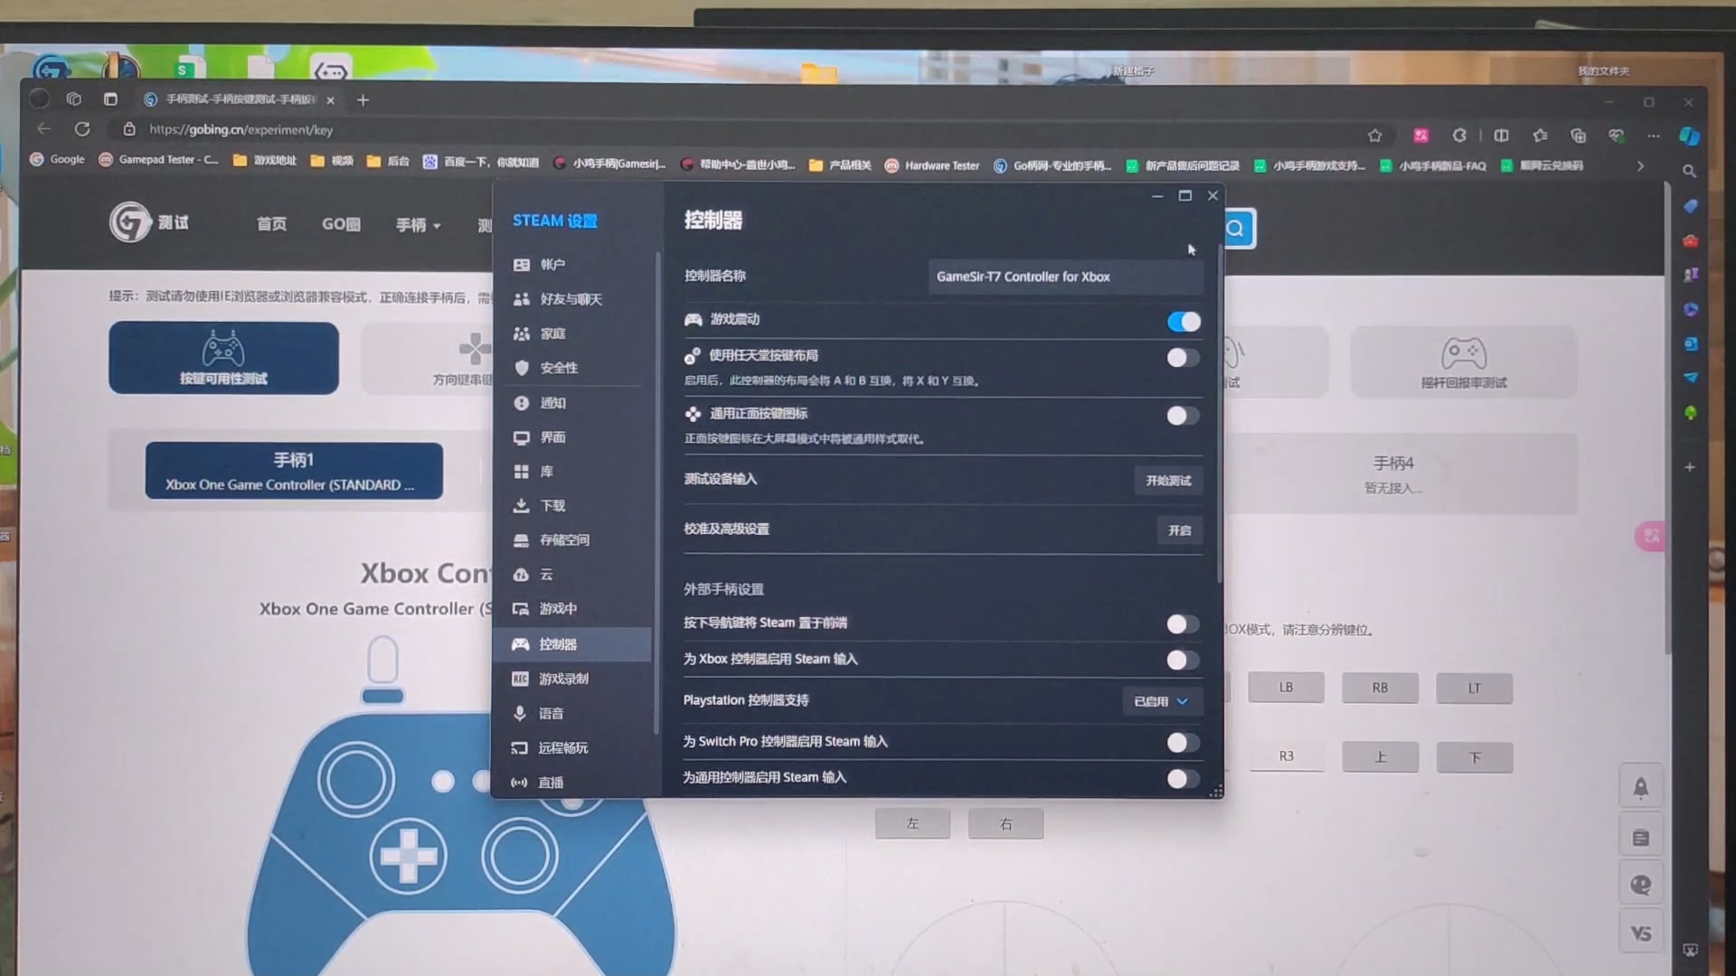Open the 下载 download settings icon
This screenshot has height=976, width=1736.
pyautogui.click(x=522, y=506)
